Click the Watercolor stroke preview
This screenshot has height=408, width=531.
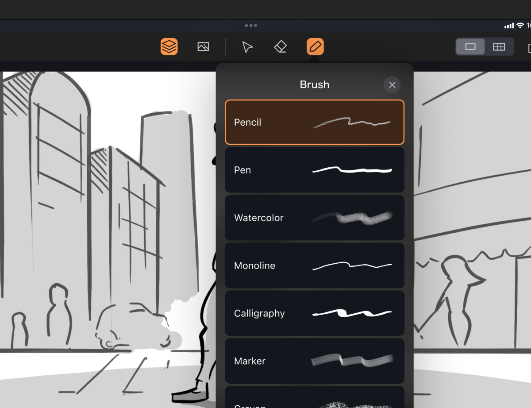[352, 217]
